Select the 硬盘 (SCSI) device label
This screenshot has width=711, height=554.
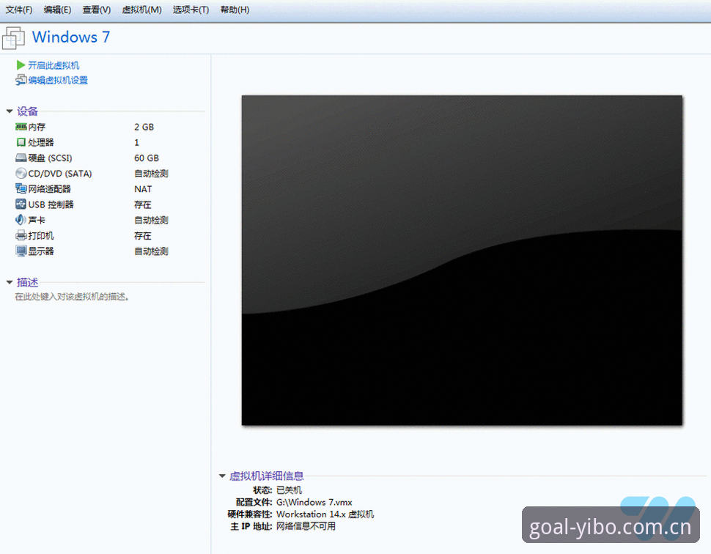50,158
